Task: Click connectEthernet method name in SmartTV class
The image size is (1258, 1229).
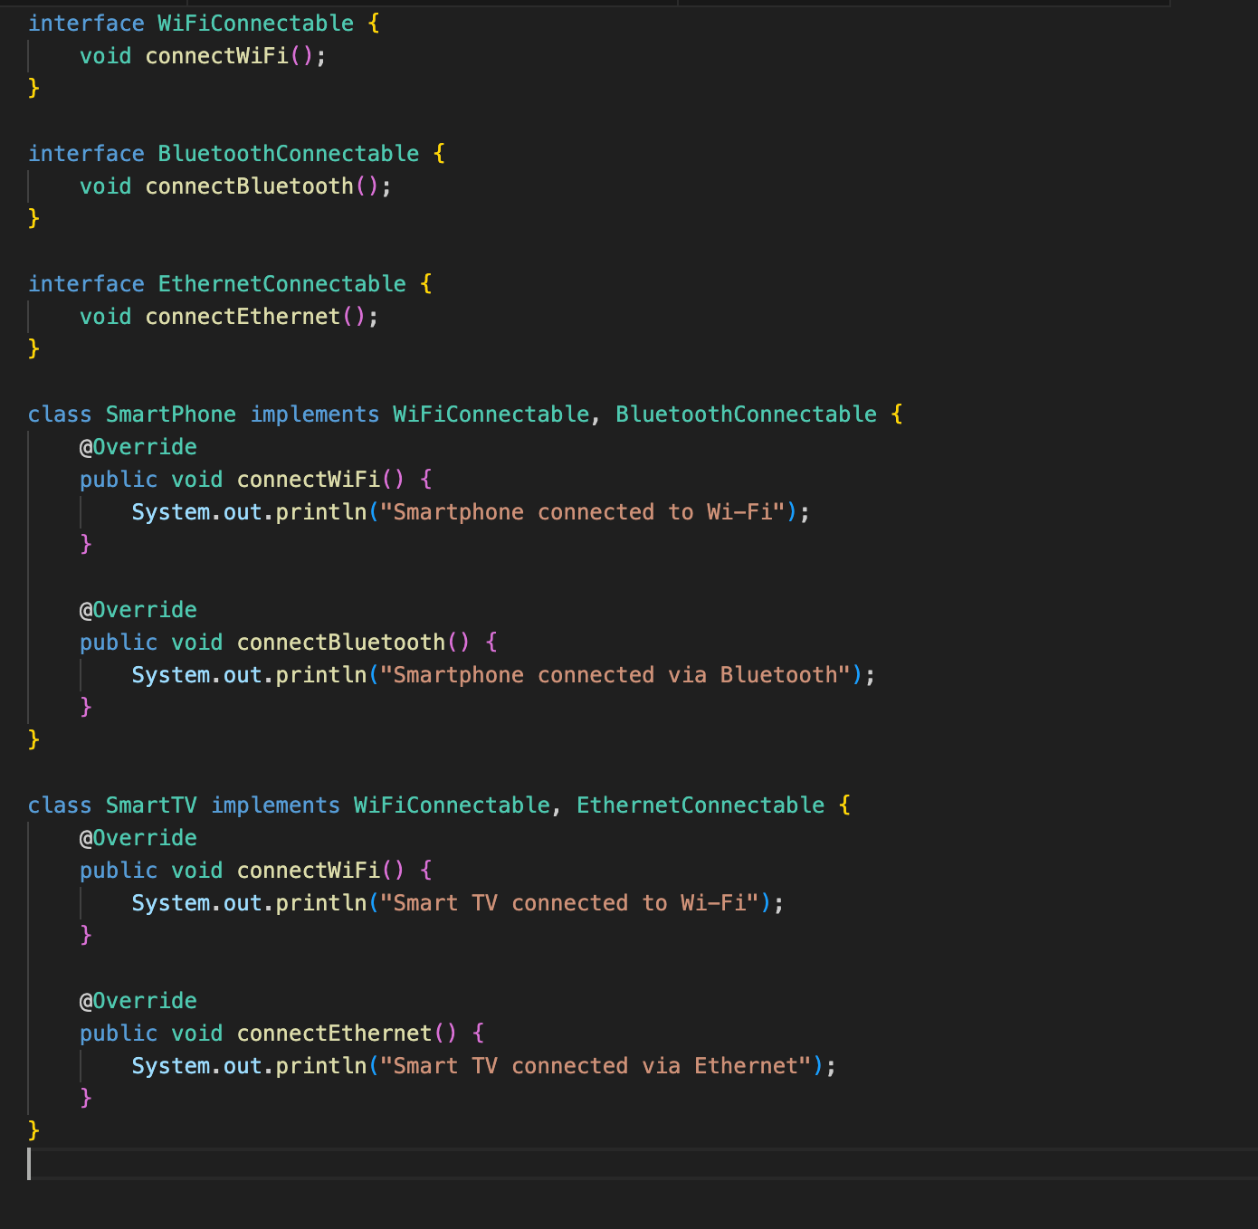Action: coord(334,1034)
